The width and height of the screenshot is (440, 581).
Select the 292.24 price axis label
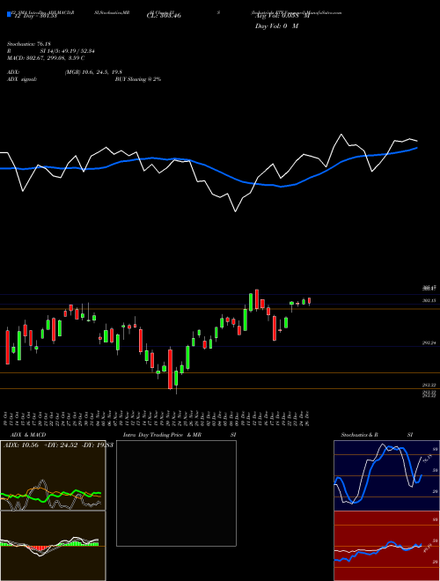[x=429, y=343]
